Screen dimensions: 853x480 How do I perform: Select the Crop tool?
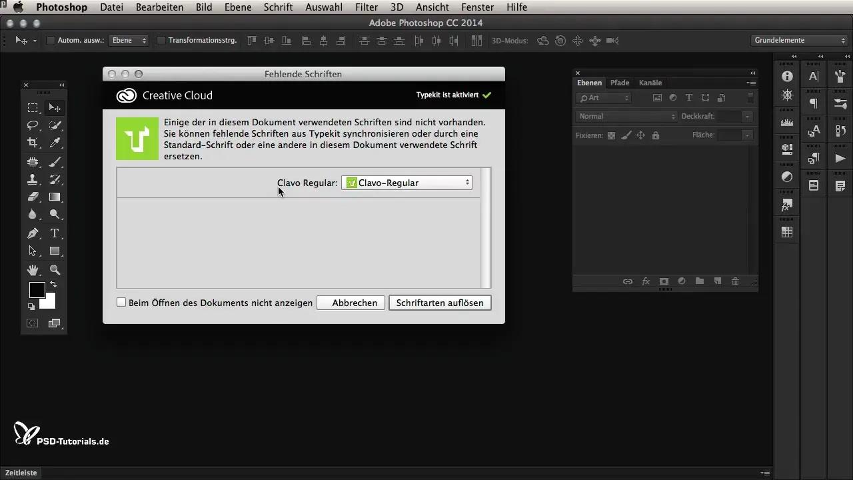coord(32,143)
